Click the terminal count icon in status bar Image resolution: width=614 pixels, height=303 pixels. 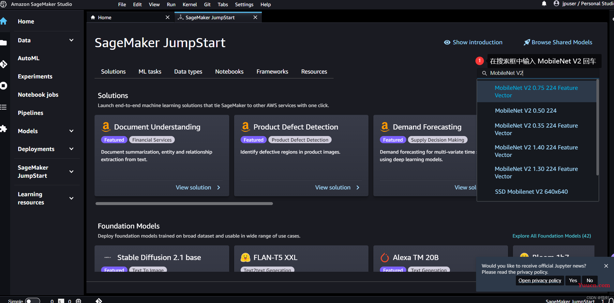[x=61, y=301]
